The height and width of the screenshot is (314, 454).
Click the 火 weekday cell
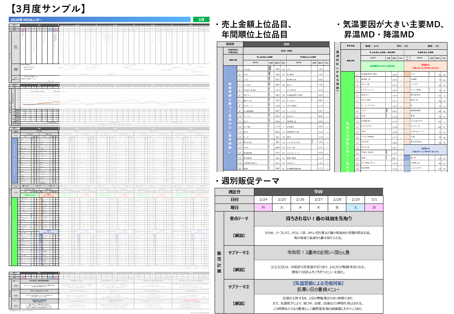point(282,208)
